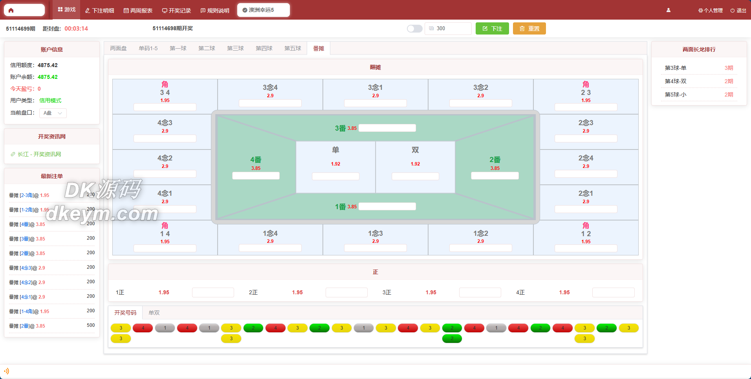Click the 双 bet input field
Image resolution: width=751 pixels, height=379 pixels.
[415, 177]
